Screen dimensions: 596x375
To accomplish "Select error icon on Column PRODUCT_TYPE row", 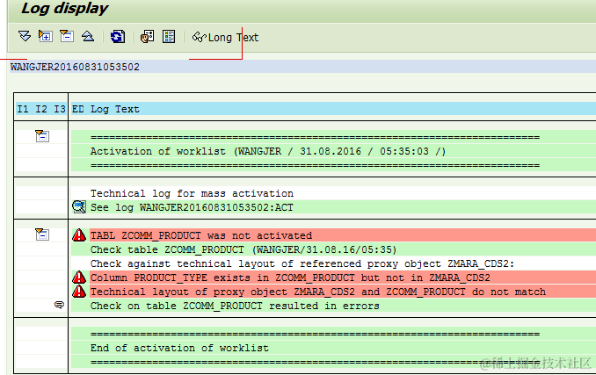I will [x=79, y=278].
